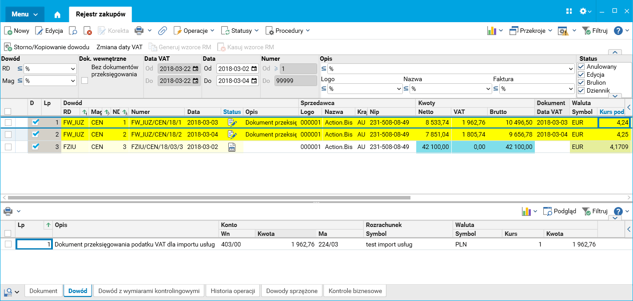Click the window settings warning icon

tap(563, 31)
